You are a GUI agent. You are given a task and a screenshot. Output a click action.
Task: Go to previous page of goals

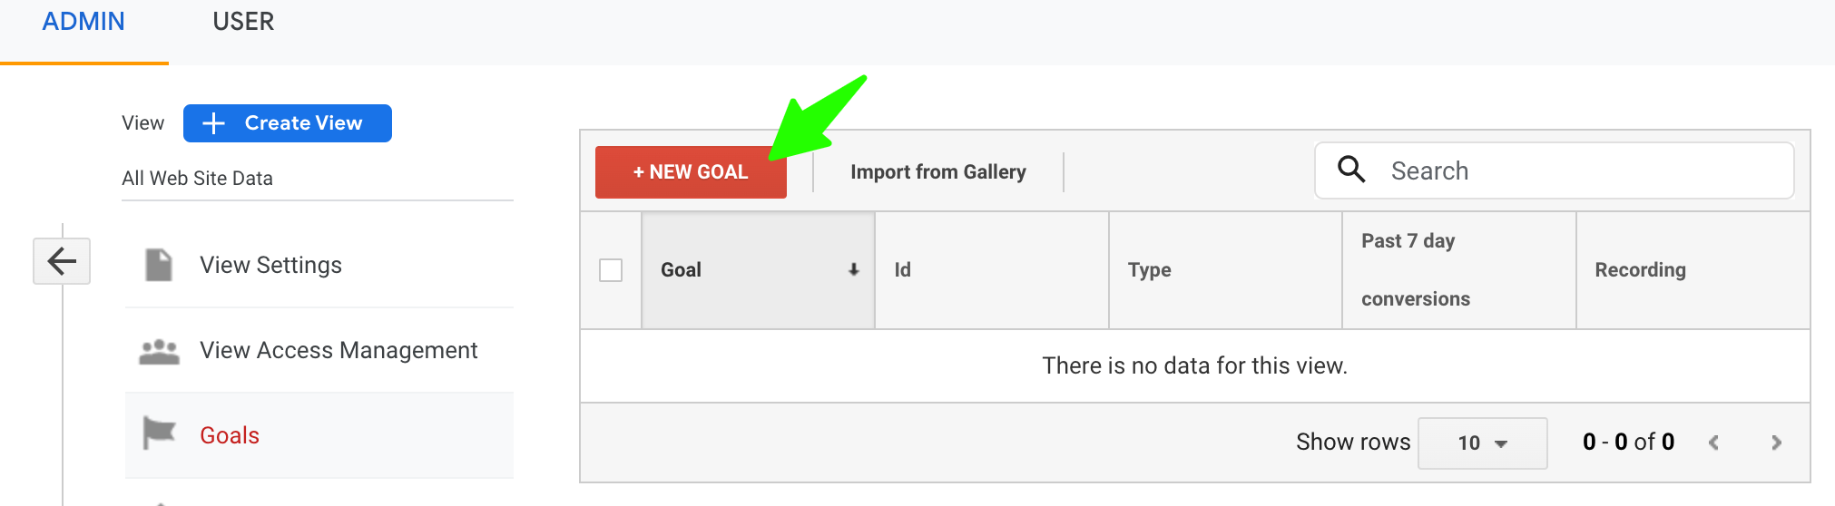pos(1713,443)
